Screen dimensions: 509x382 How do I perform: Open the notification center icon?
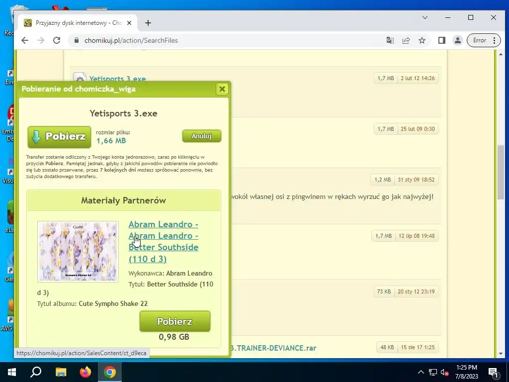494,372
